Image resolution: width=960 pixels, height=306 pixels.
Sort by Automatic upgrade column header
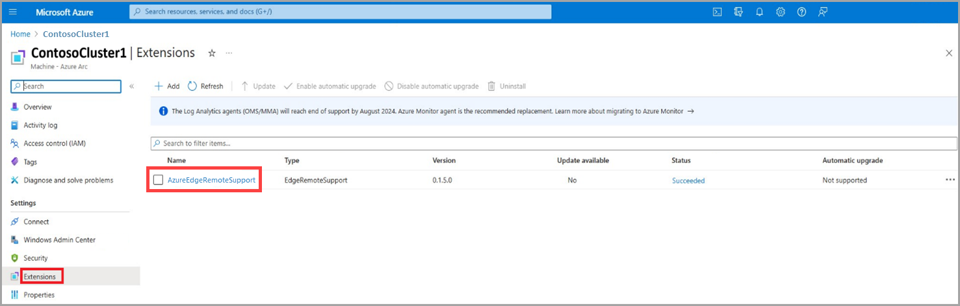(853, 160)
